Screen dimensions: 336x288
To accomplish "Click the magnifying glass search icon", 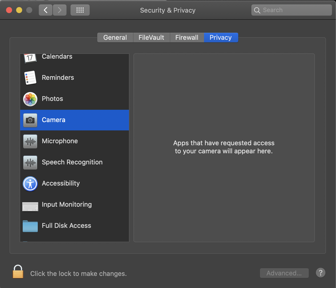I will (x=257, y=10).
